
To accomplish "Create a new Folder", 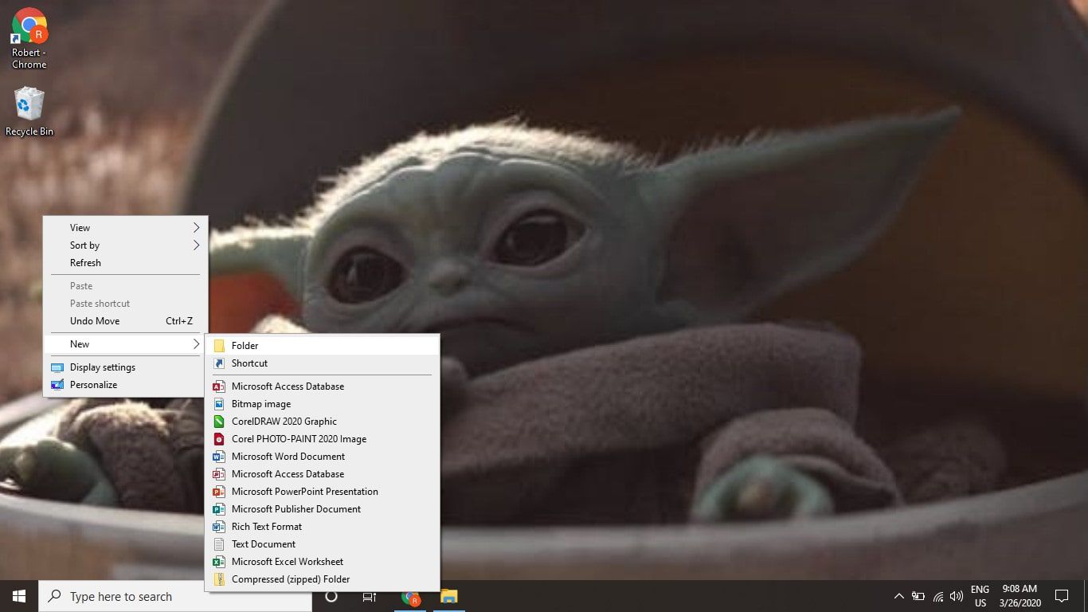I will pyautogui.click(x=245, y=346).
